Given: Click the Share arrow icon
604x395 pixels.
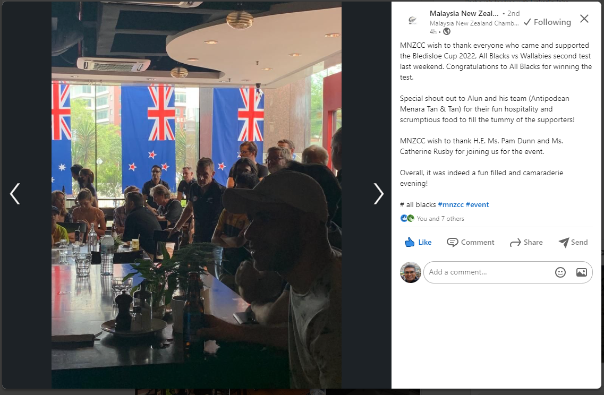Looking at the screenshot, I should coord(515,243).
